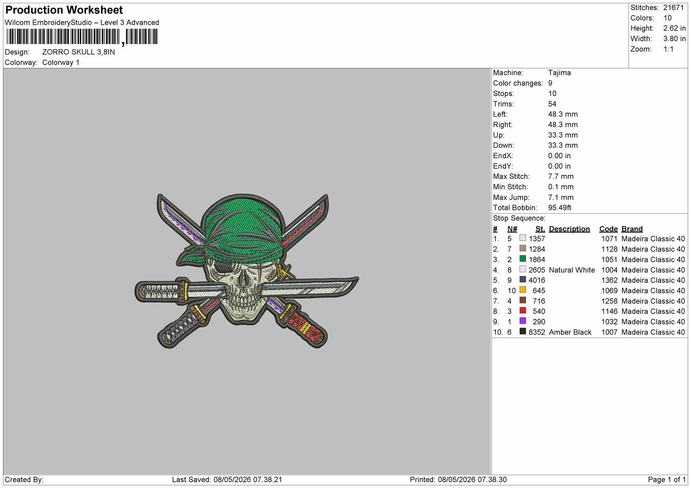The width and height of the screenshot is (691, 488).
Task: Click the 'Production Worksheet' title
Action: click(x=64, y=10)
